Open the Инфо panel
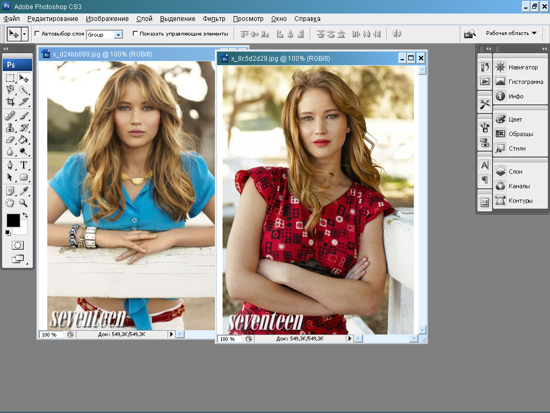 (x=520, y=96)
